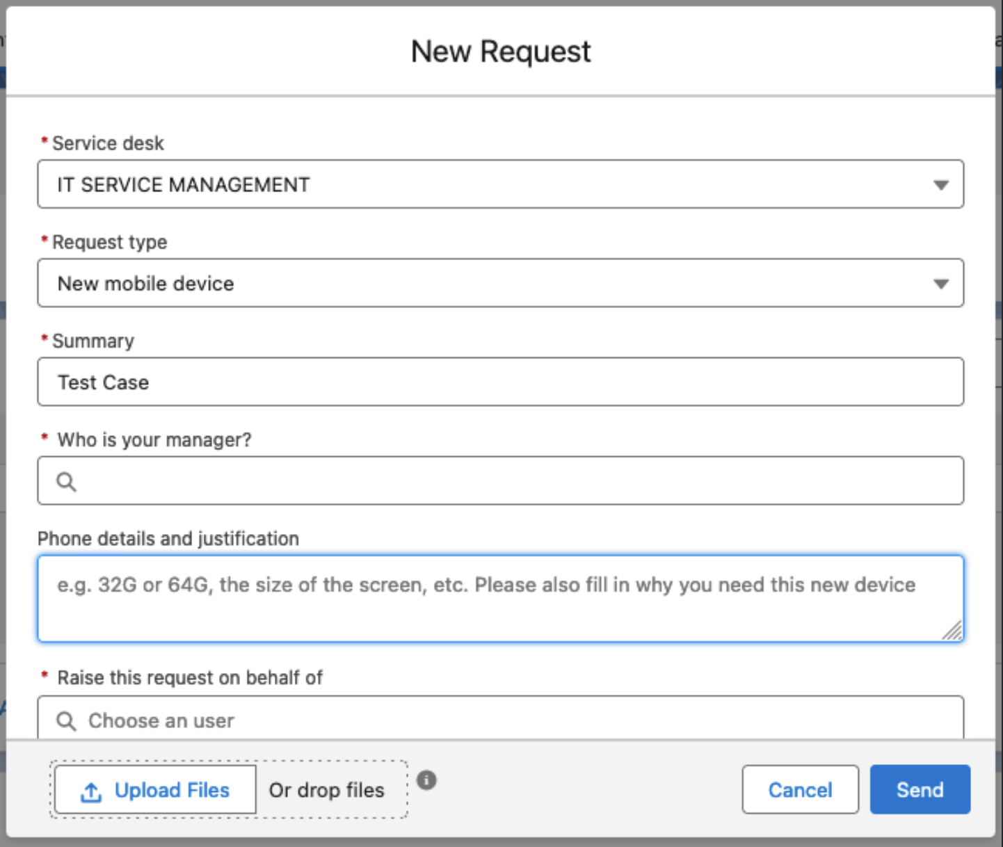
Task: Send the request
Action: coord(920,790)
